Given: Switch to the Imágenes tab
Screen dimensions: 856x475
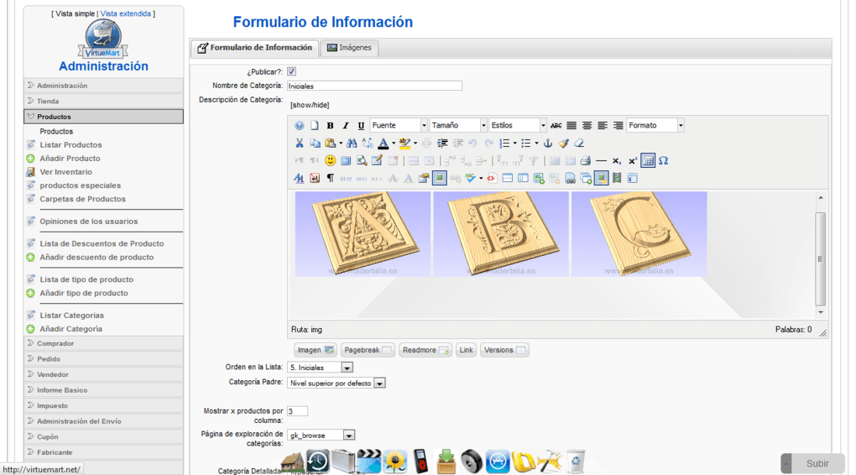Looking at the screenshot, I should 349,47.
